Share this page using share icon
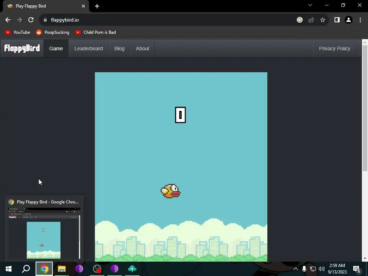This screenshot has height=276, width=368. click(311, 20)
